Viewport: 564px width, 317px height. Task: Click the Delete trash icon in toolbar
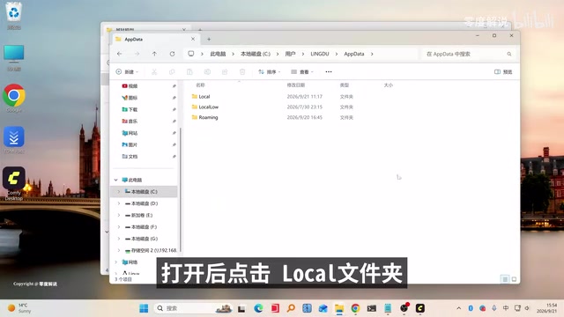(x=242, y=72)
